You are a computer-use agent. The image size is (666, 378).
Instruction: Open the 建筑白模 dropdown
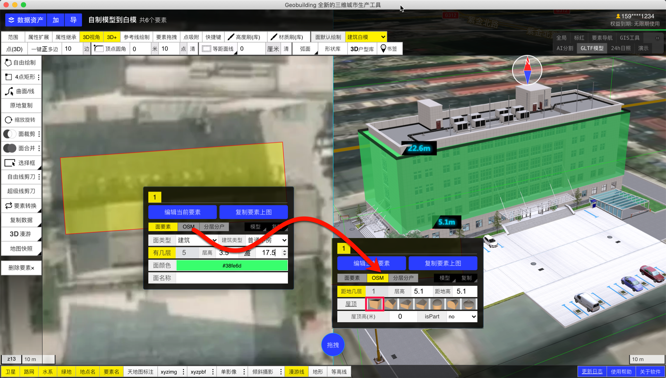tap(366, 37)
